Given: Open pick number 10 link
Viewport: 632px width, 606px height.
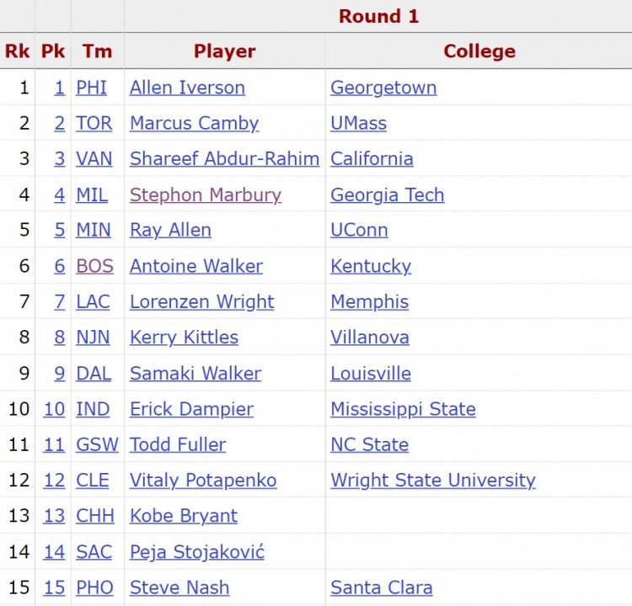Looking at the screenshot, I should (x=54, y=409).
